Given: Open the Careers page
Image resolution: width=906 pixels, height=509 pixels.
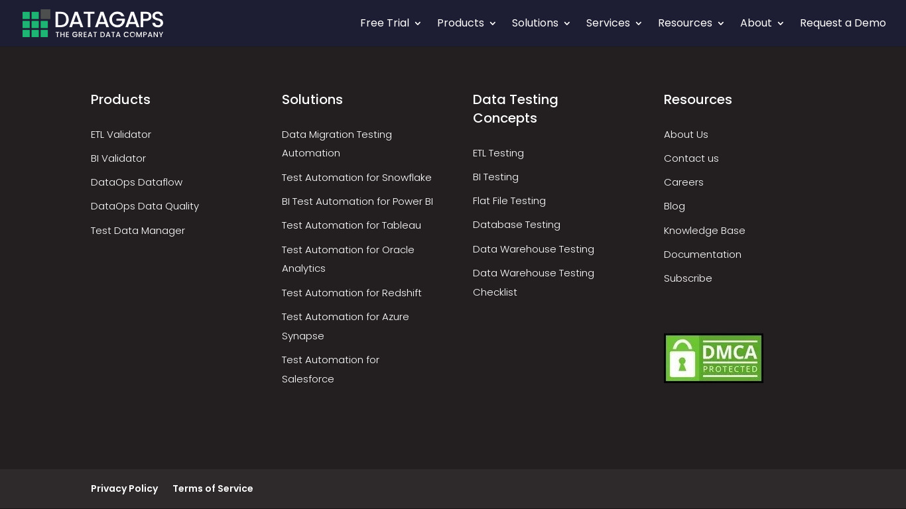Looking at the screenshot, I should pyautogui.click(x=684, y=182).
